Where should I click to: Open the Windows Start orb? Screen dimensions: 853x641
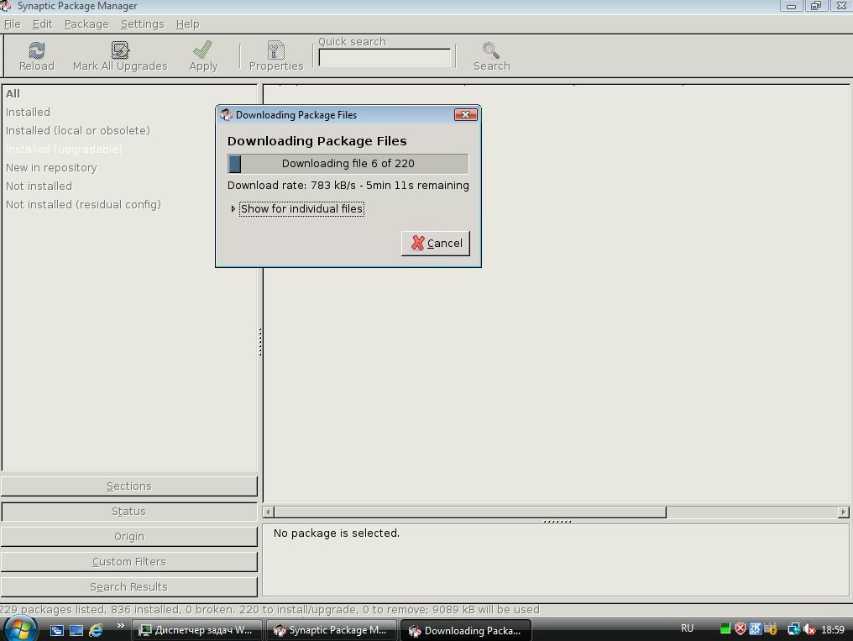pyautogui.click(x=21, y=628)
